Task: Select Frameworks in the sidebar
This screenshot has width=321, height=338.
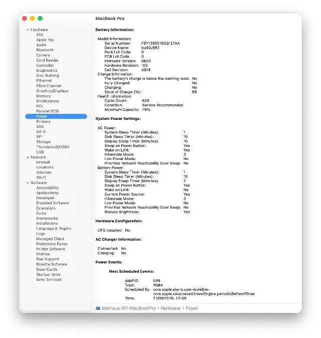Action: pos(47,219)
